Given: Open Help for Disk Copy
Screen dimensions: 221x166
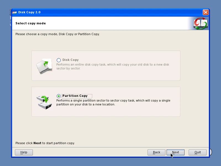Looking at the screenshot, I should coord(24,152).
